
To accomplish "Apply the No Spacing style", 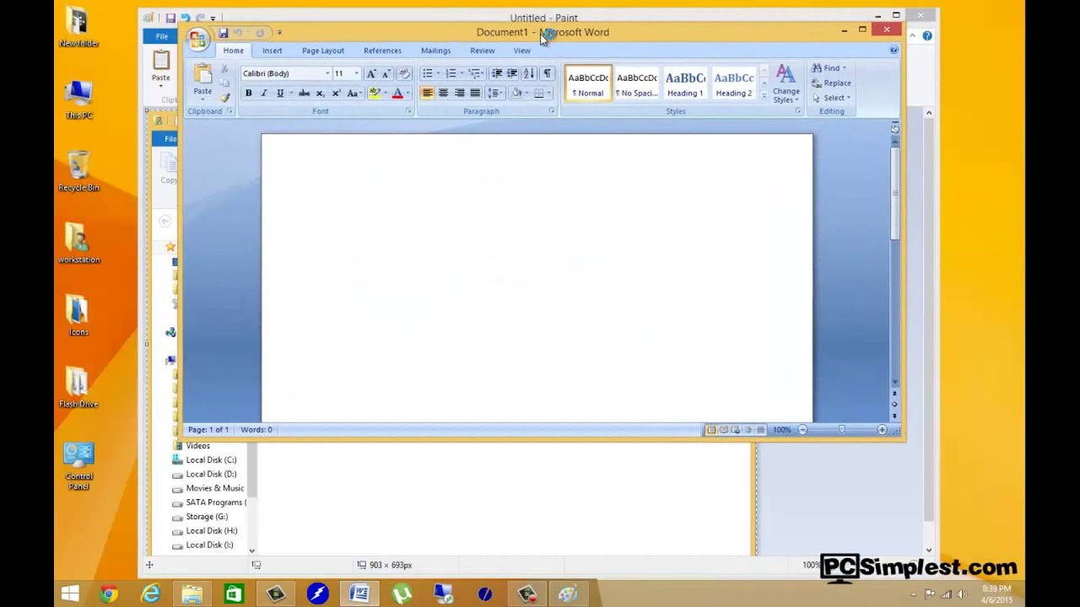I will coord(637,83).
